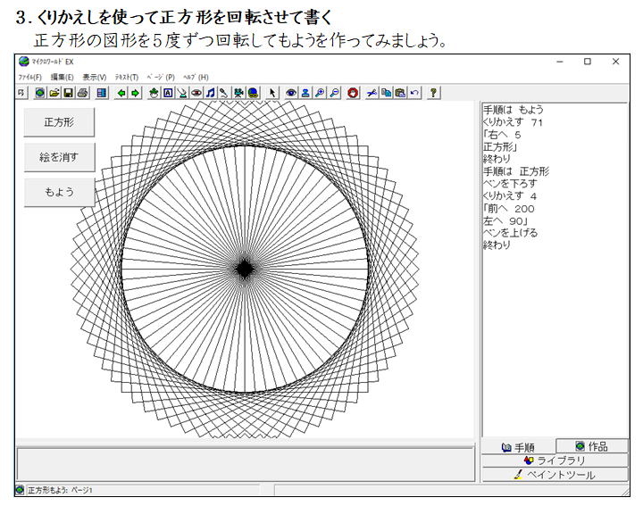Open the ファイル(F) menu
The height and width of the screenshot is (506, 643).
click(30, 77)
